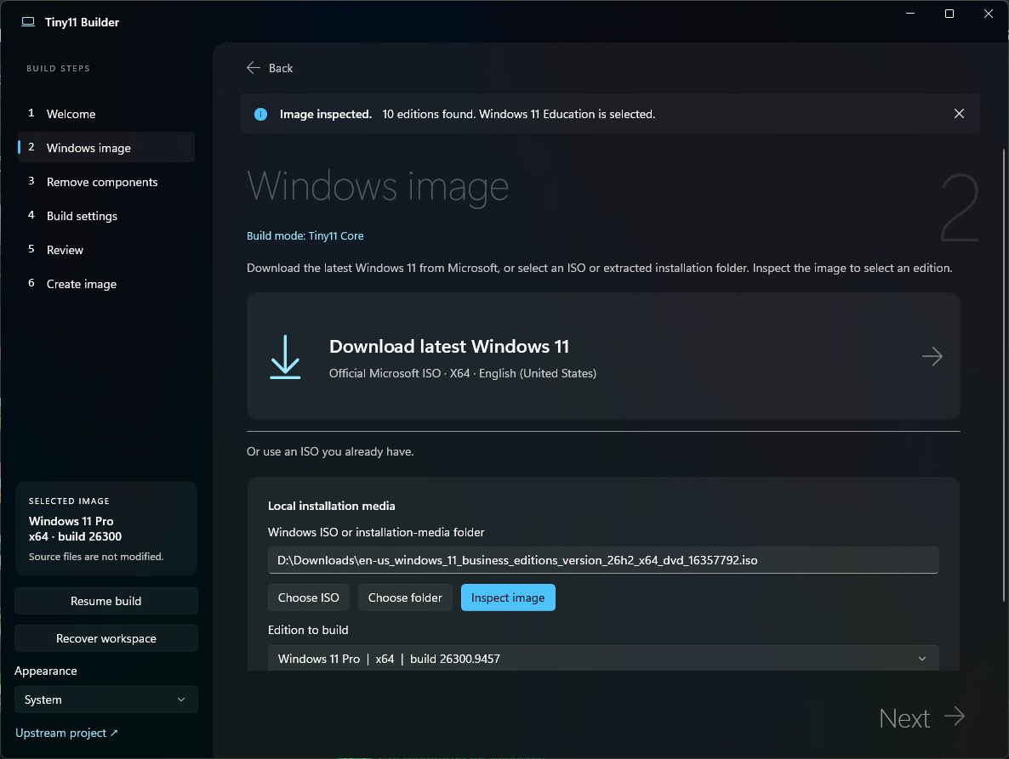Click the Back text label
The height and width of the screenshot is (759, 1009).
tap(281, 68)
